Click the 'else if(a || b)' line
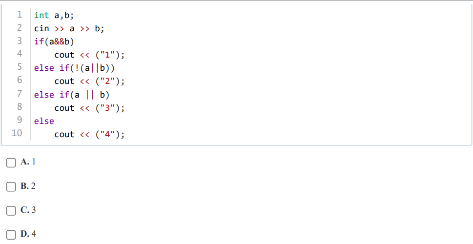The image size is (473, 244). point(71,95)
